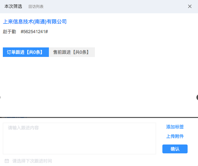Viewport: 198px width, 166px height.
Task: Open the 回访列表 tab
Action: 36,7
